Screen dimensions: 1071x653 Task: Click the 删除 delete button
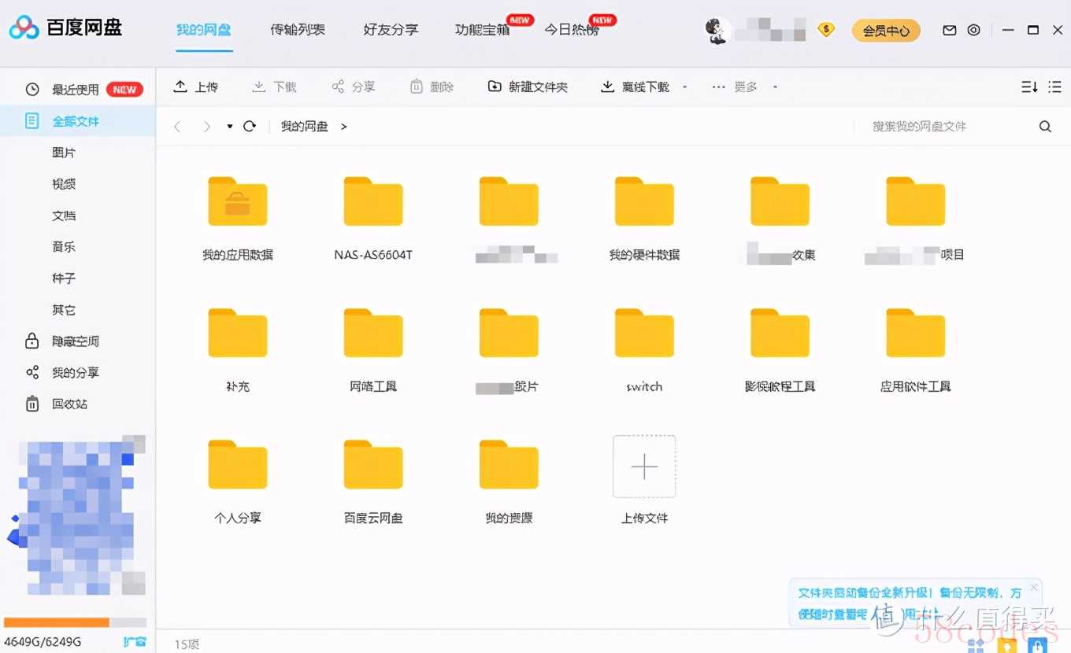click(432, 87)
